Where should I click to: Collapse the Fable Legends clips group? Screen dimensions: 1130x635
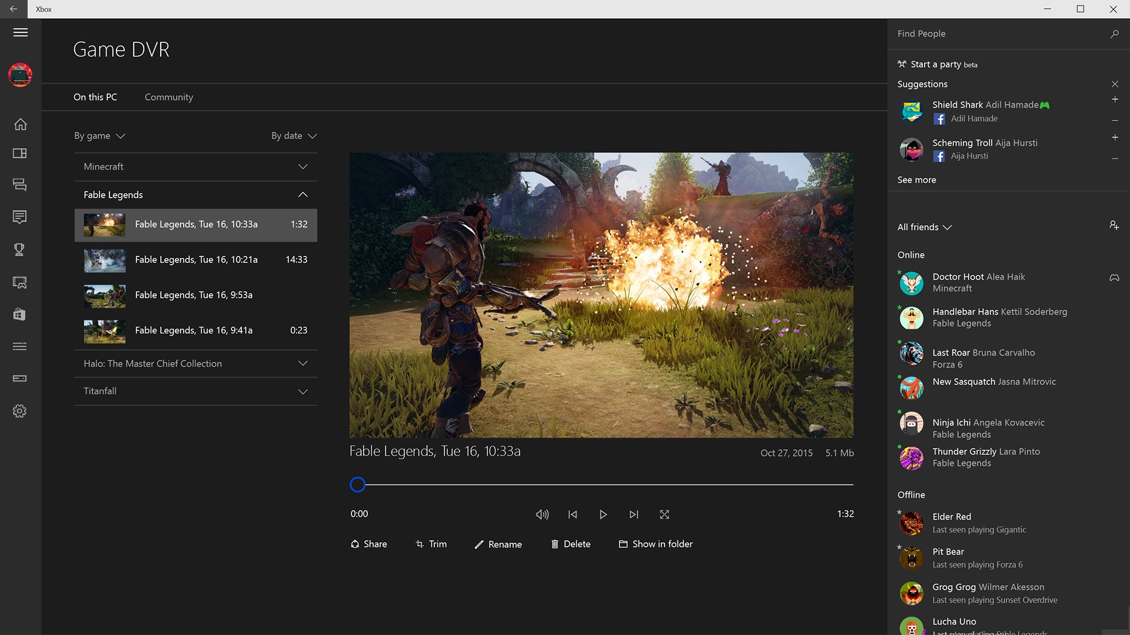point(303,195)
